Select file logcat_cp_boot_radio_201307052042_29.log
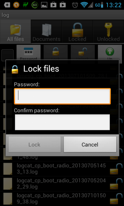This screenshot has width=124, height=206. 61,184
